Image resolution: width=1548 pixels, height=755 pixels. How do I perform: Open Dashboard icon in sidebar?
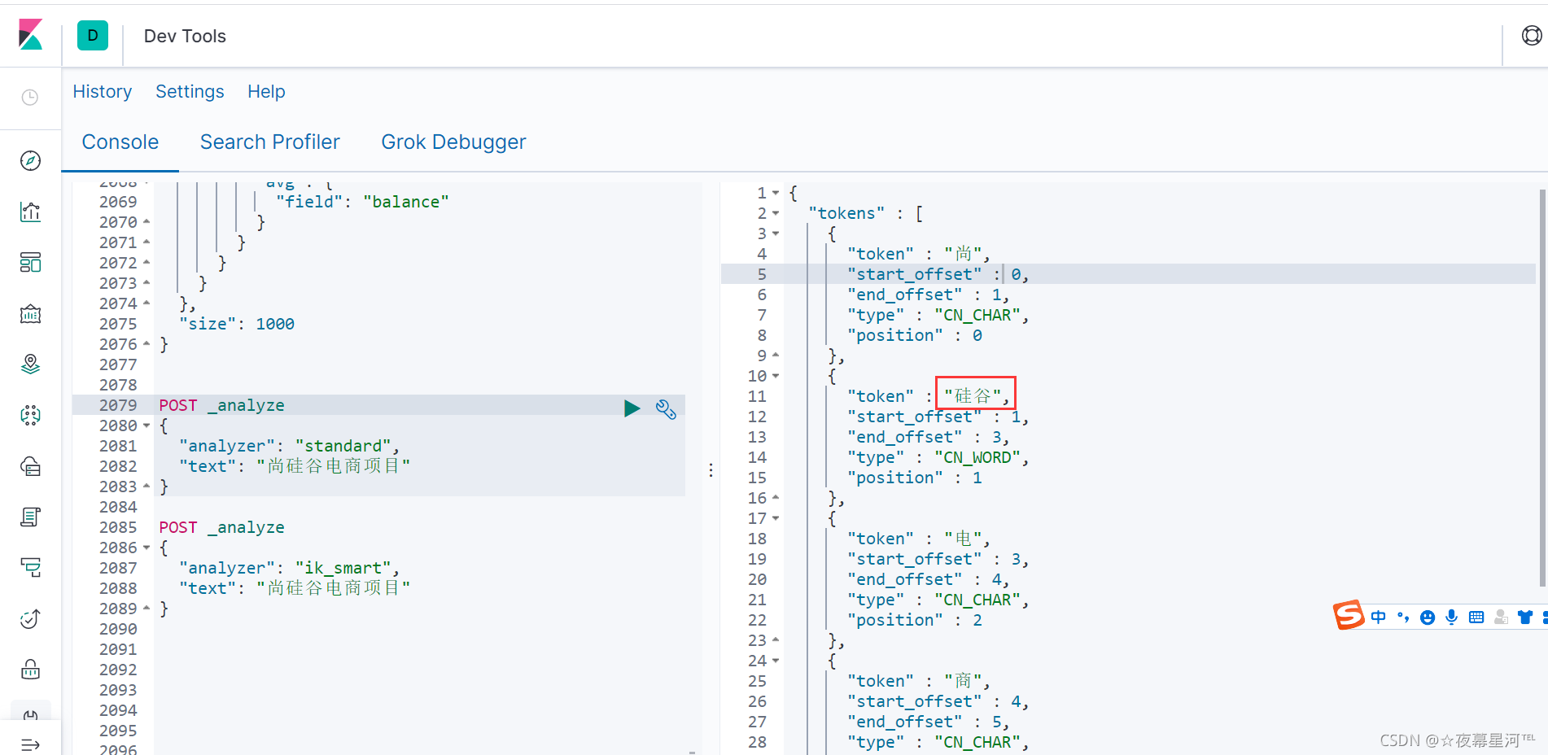(x=30, y=263)
